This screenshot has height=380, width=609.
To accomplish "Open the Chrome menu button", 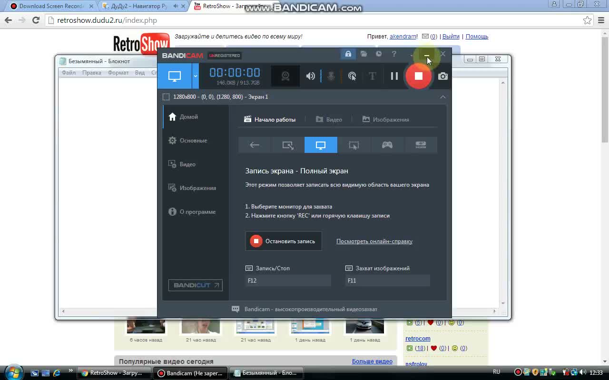I will (600, 20).
